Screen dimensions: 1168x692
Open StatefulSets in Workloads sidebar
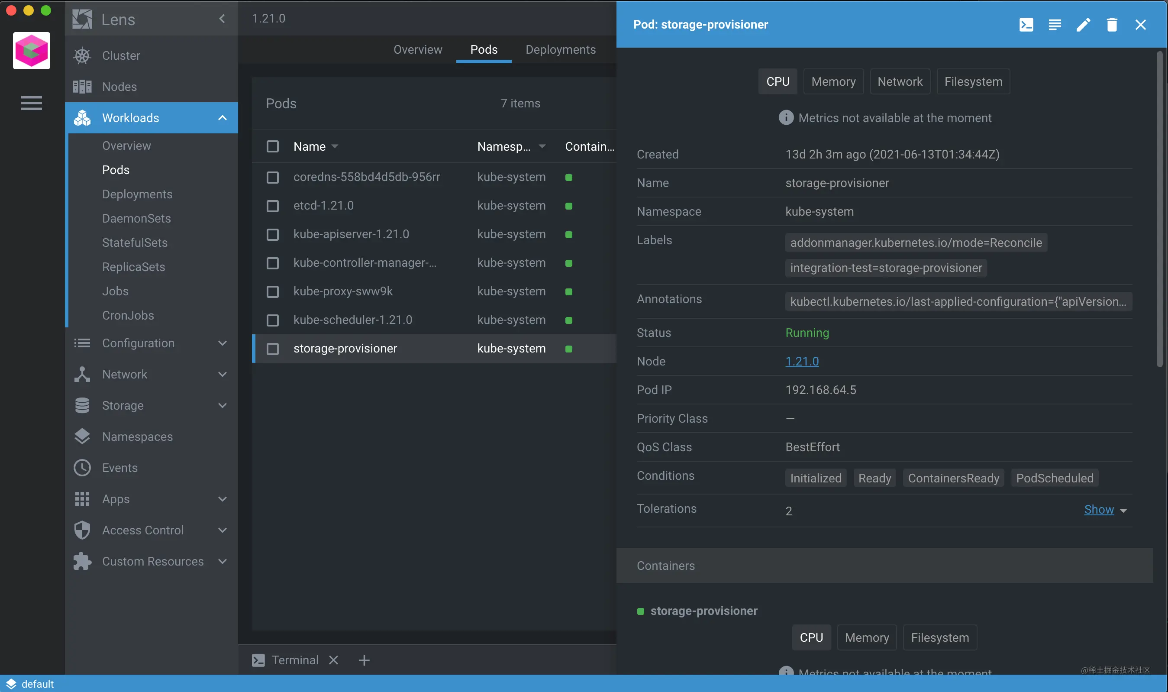(x=135, y=243)
